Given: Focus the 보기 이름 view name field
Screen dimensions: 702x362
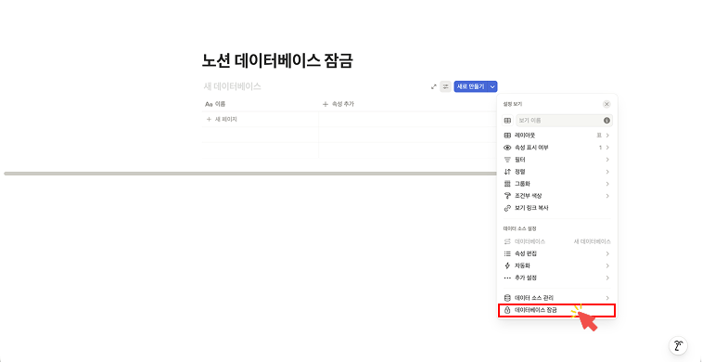Looking at the screenshot, I should pos(564,121).
